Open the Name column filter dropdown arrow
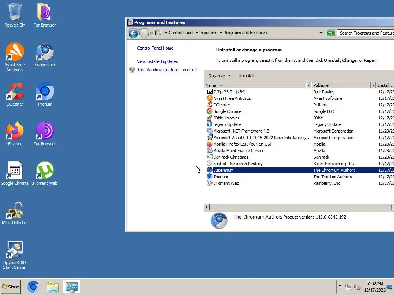The height and width of the screenshot is (295, 394). click(309, 85)
